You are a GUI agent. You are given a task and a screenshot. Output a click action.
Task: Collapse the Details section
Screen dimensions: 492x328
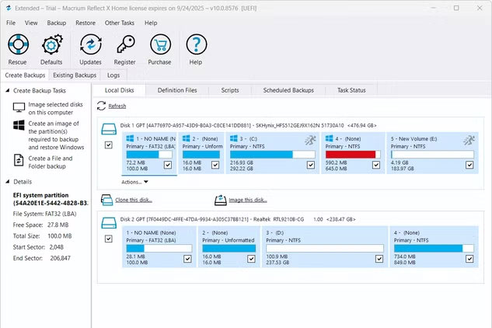6,180
